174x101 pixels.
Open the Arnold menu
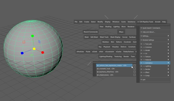(158, 22)
